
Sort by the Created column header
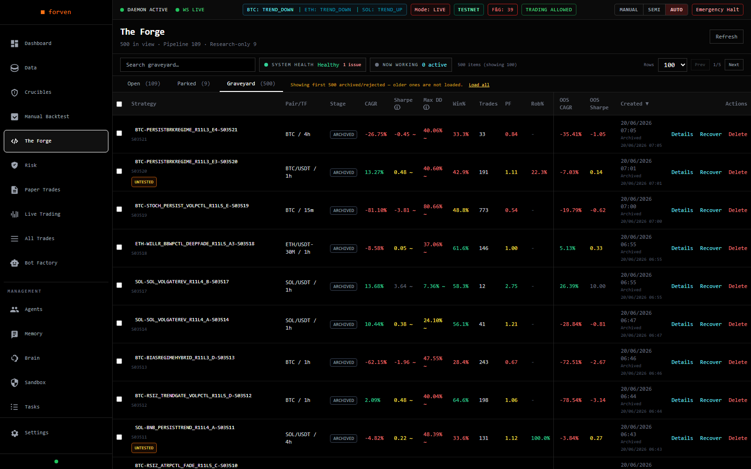coord(634,104)
